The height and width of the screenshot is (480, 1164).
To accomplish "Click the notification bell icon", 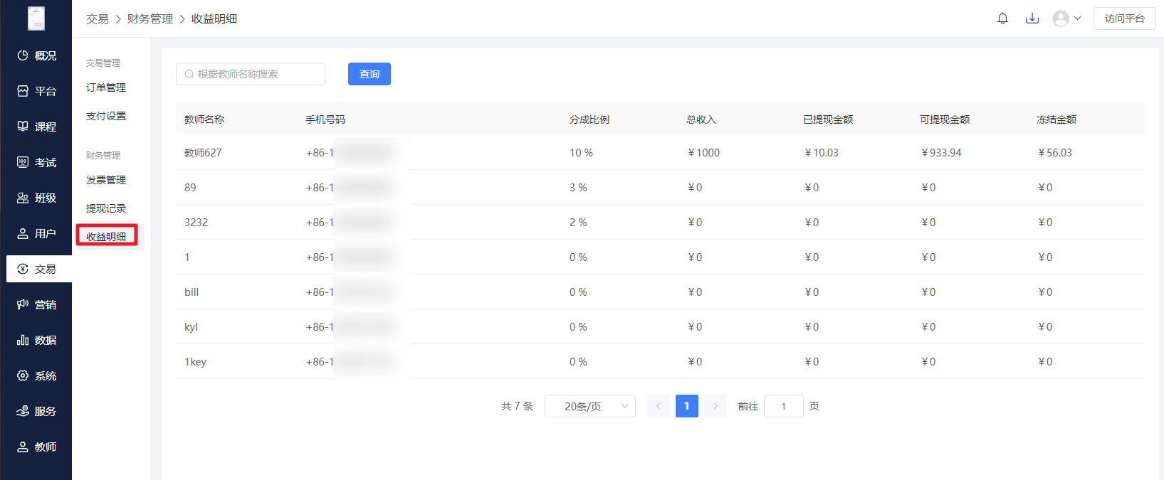I will 1002,18.
